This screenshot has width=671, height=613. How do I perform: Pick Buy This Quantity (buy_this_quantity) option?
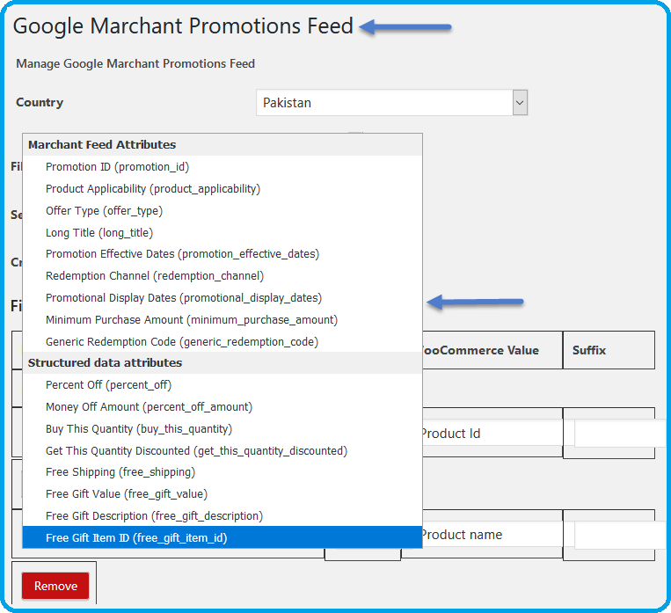pyautogui.click(x=222, y=428)
